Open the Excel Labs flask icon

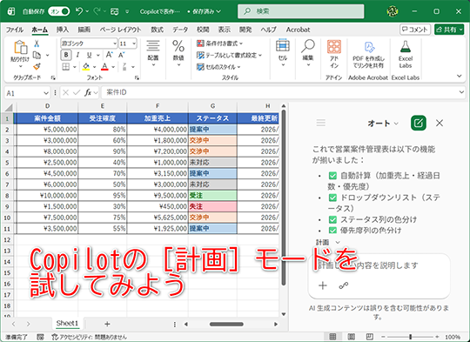(x=406, y=47)
